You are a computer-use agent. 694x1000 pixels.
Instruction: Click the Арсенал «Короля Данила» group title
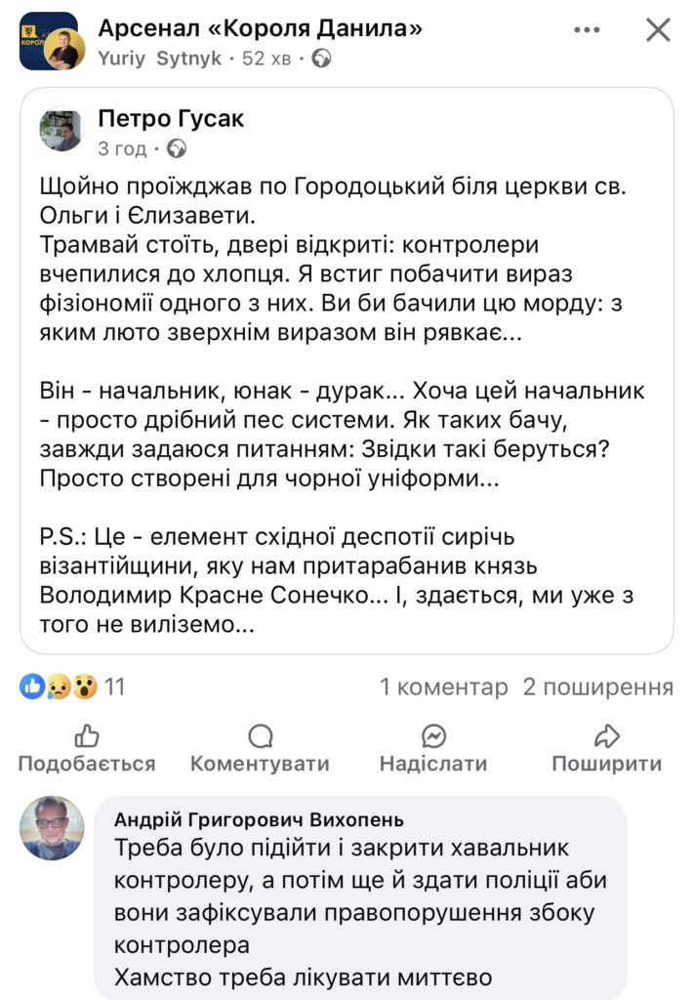click(x=261, y=28)
